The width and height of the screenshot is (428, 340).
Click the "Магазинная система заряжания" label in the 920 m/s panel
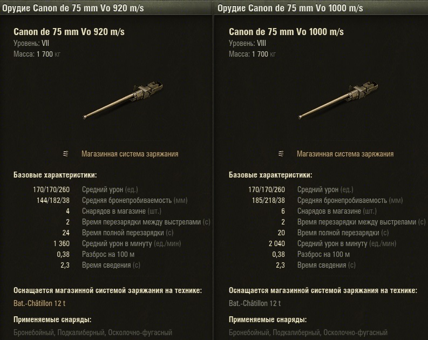[130, 154]
